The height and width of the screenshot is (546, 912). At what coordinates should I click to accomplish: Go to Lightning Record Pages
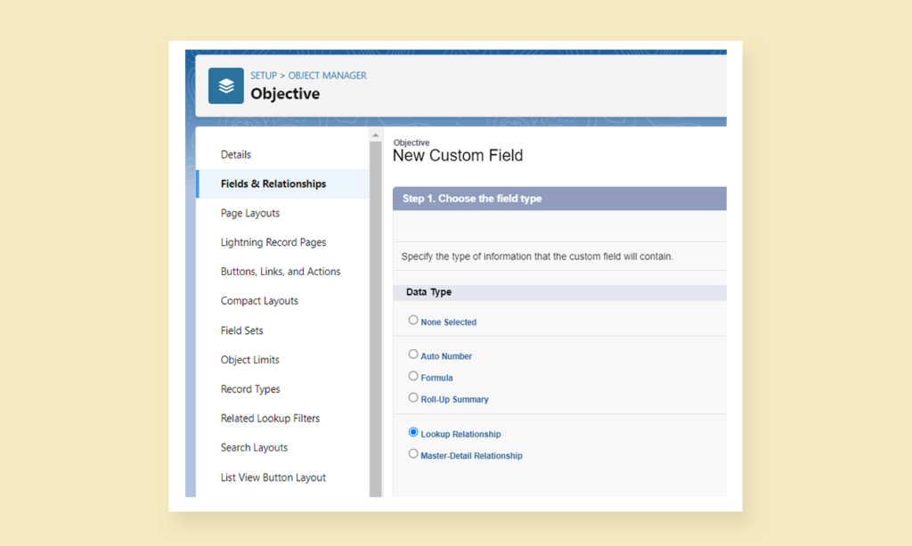pos(273,242)
